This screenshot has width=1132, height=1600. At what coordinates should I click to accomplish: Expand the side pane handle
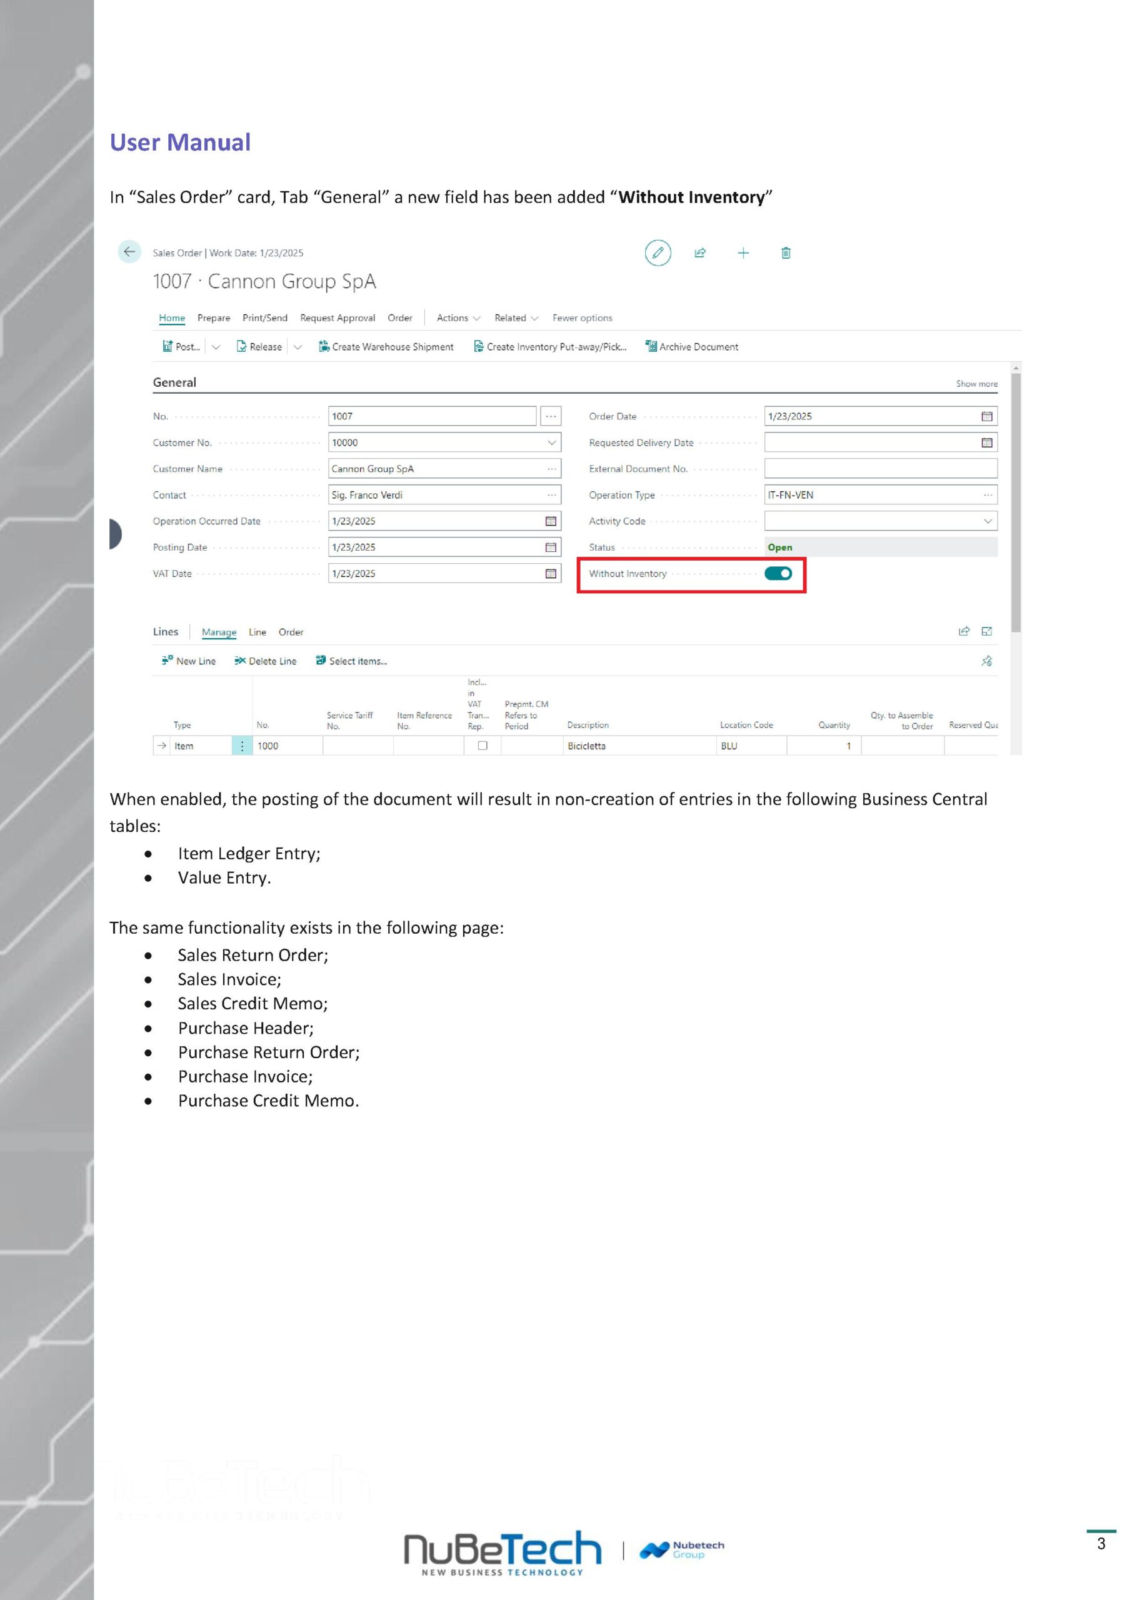(116, 534)
